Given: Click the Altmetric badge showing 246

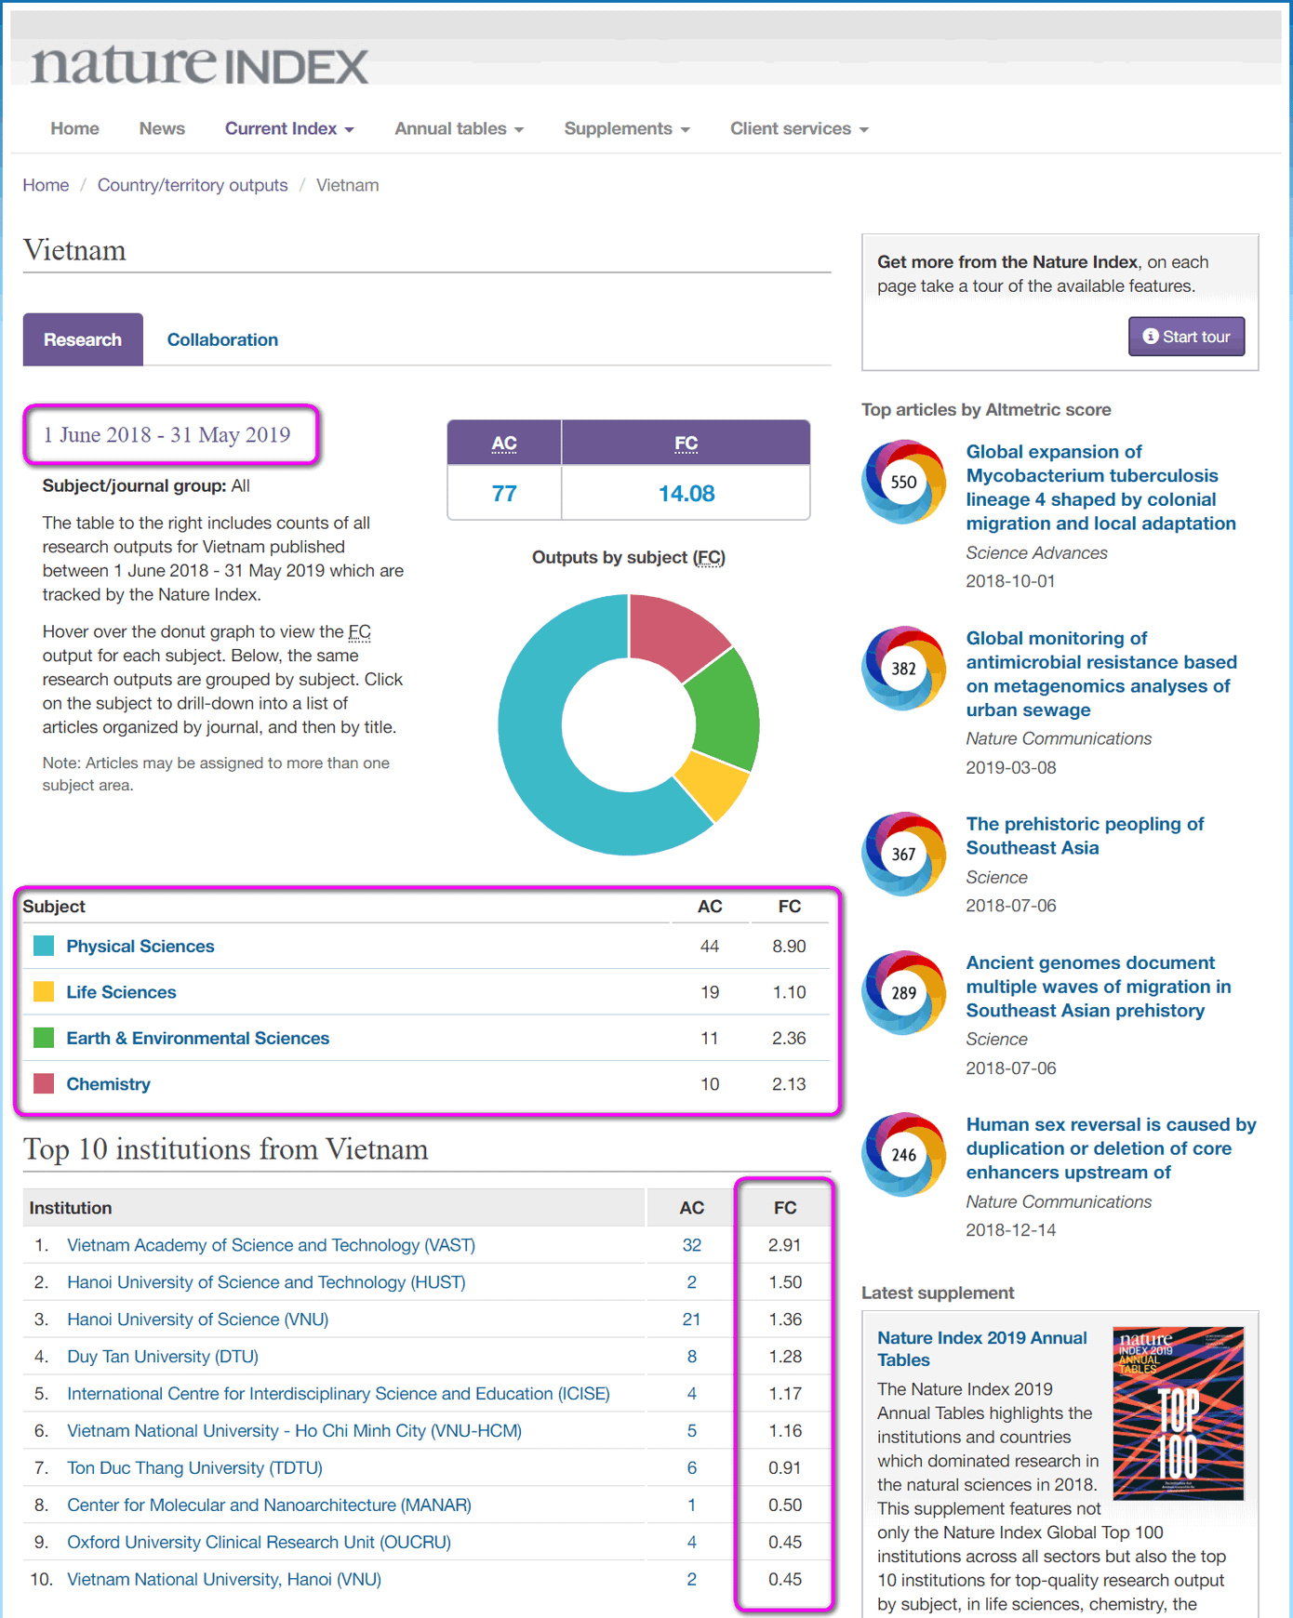Looking at the screenshot, I should (x=903, y=1155).
